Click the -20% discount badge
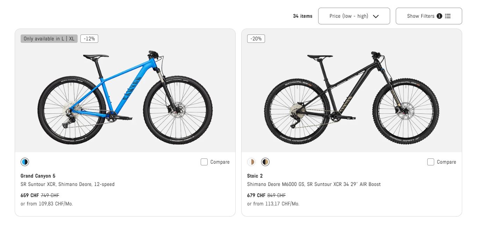 [256, 39]
